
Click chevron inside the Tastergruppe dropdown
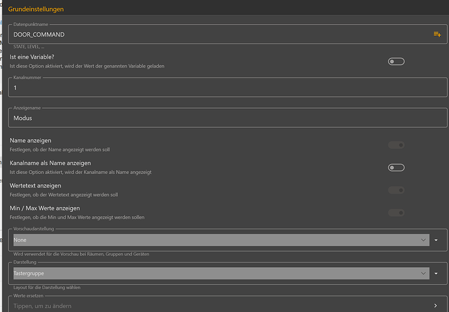(424, 274)
